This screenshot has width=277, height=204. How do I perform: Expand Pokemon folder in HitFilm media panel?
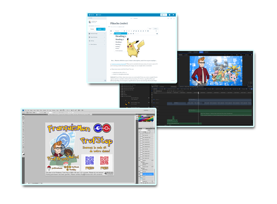[x=121, y=95]
